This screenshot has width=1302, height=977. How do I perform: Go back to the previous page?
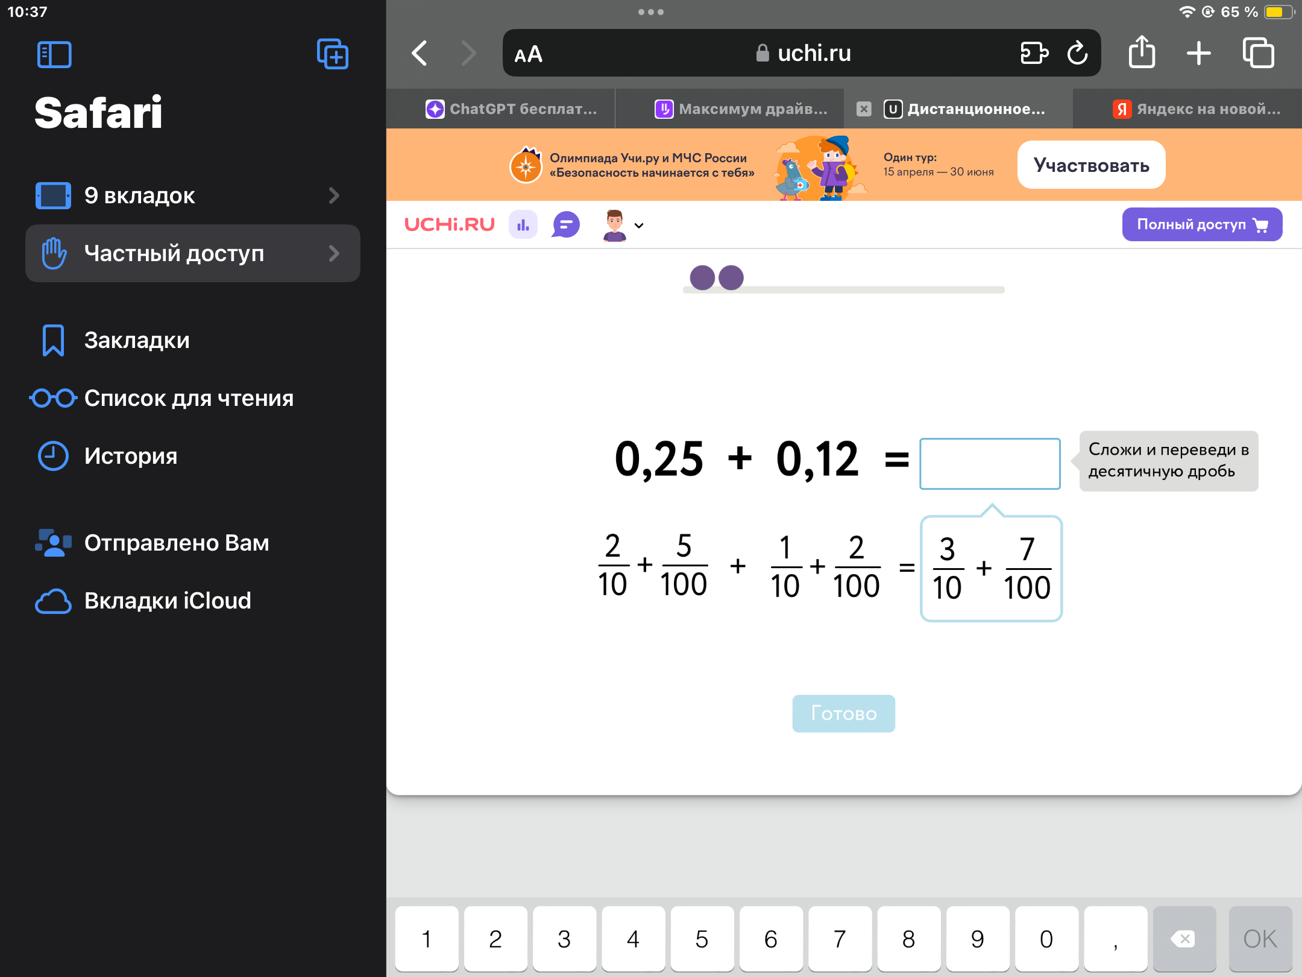420,53
